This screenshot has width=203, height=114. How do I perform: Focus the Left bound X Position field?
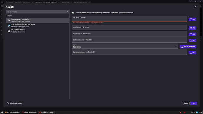[129, 19]
